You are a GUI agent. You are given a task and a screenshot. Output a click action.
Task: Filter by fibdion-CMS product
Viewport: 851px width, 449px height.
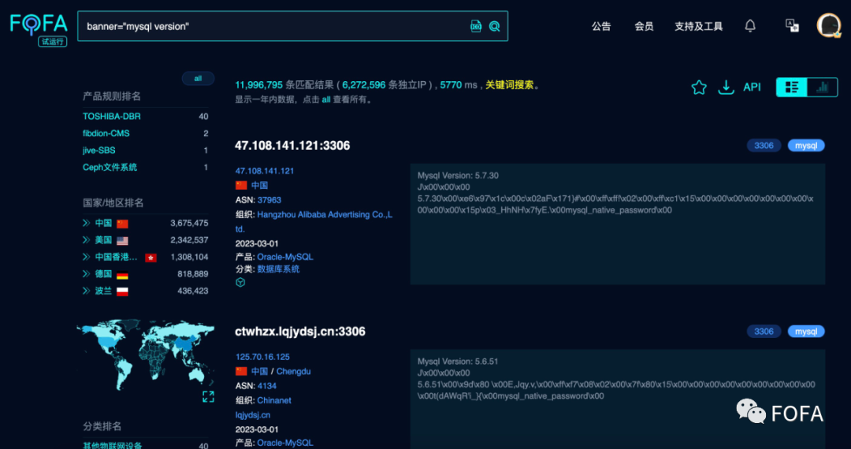[106, 133]
